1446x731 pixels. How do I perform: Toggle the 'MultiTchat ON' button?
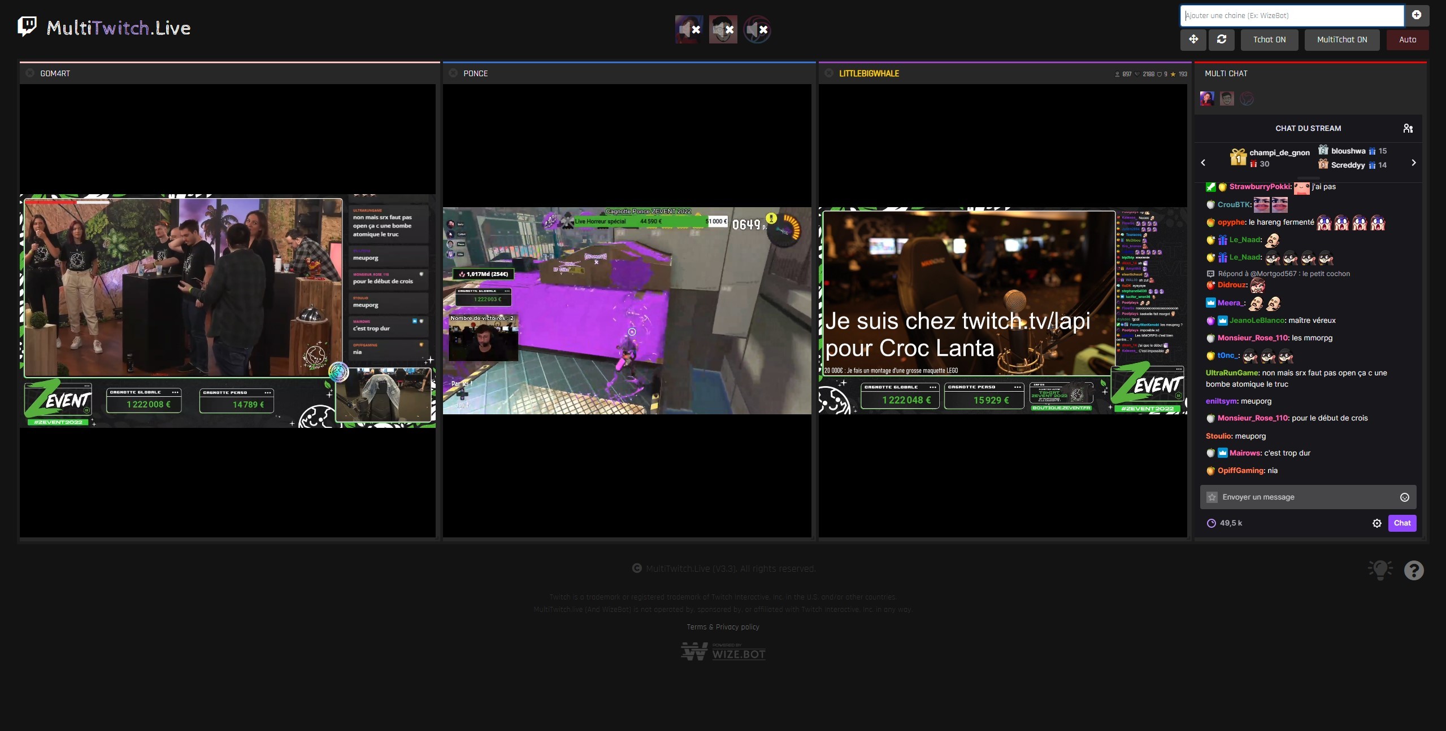click(x=1342, y=40)
